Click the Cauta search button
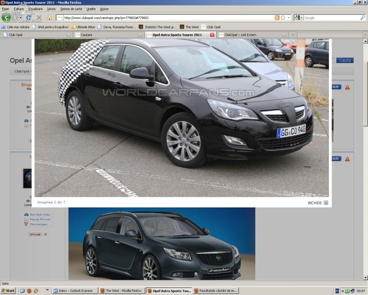Image resolution: width=368 pixels, height=295 pixels. [x=345, y=60]
